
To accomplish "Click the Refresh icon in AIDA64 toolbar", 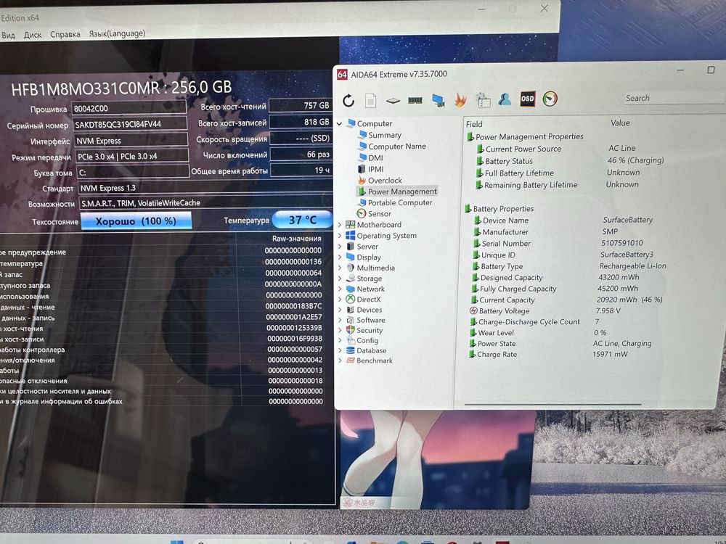I will pyautogui.click(x=348, y=100).
